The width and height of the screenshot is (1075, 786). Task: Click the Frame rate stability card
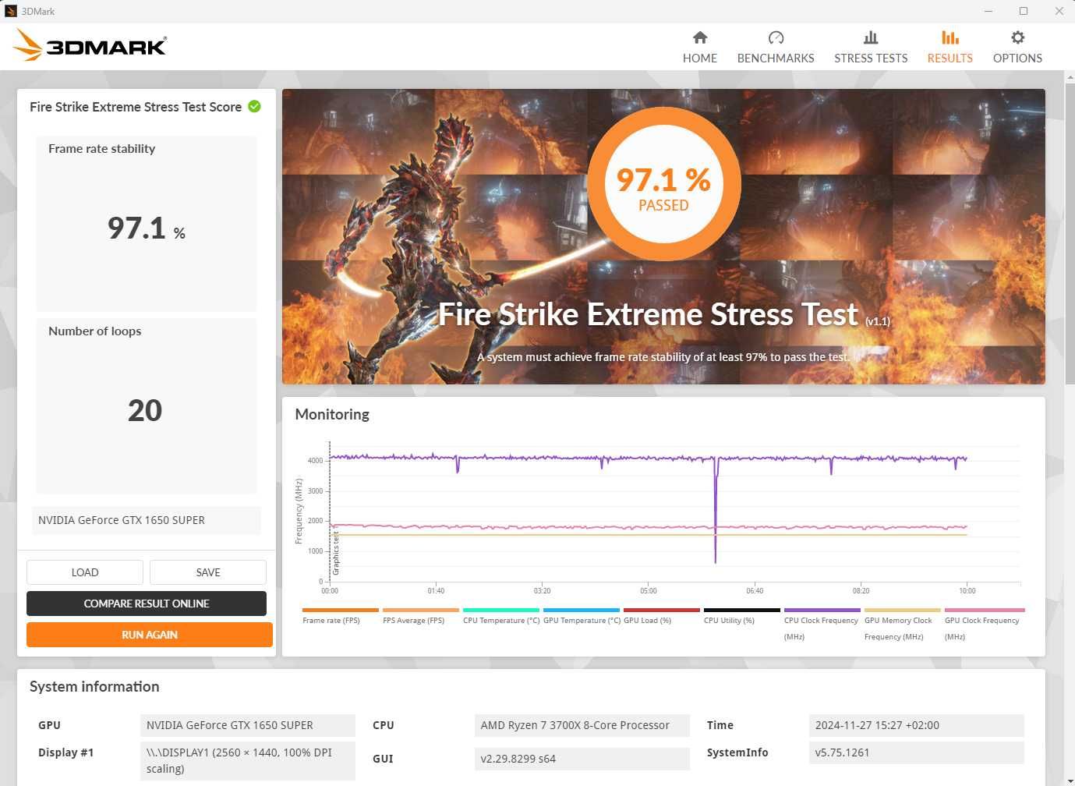[x=147, y=224]
